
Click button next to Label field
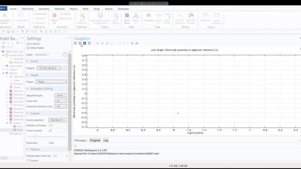click(x=65, y=54)
